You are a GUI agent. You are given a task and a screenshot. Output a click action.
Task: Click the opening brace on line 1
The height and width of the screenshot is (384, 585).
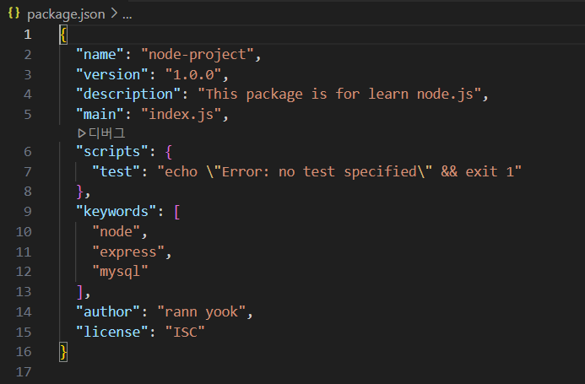pyautogui.click(x=63, y=35)
